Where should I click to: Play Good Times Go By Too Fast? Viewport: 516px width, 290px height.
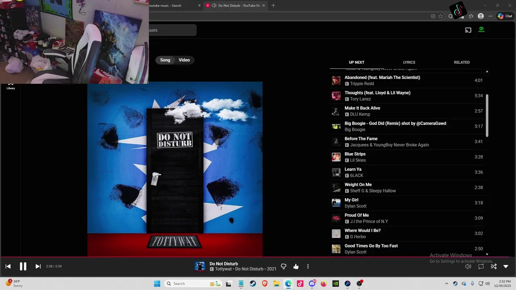(408, 249)
